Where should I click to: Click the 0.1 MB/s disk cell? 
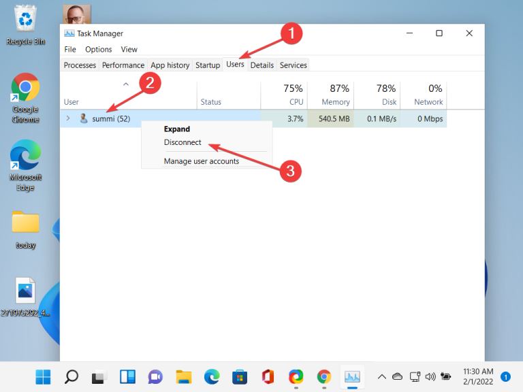pos(377,118)
